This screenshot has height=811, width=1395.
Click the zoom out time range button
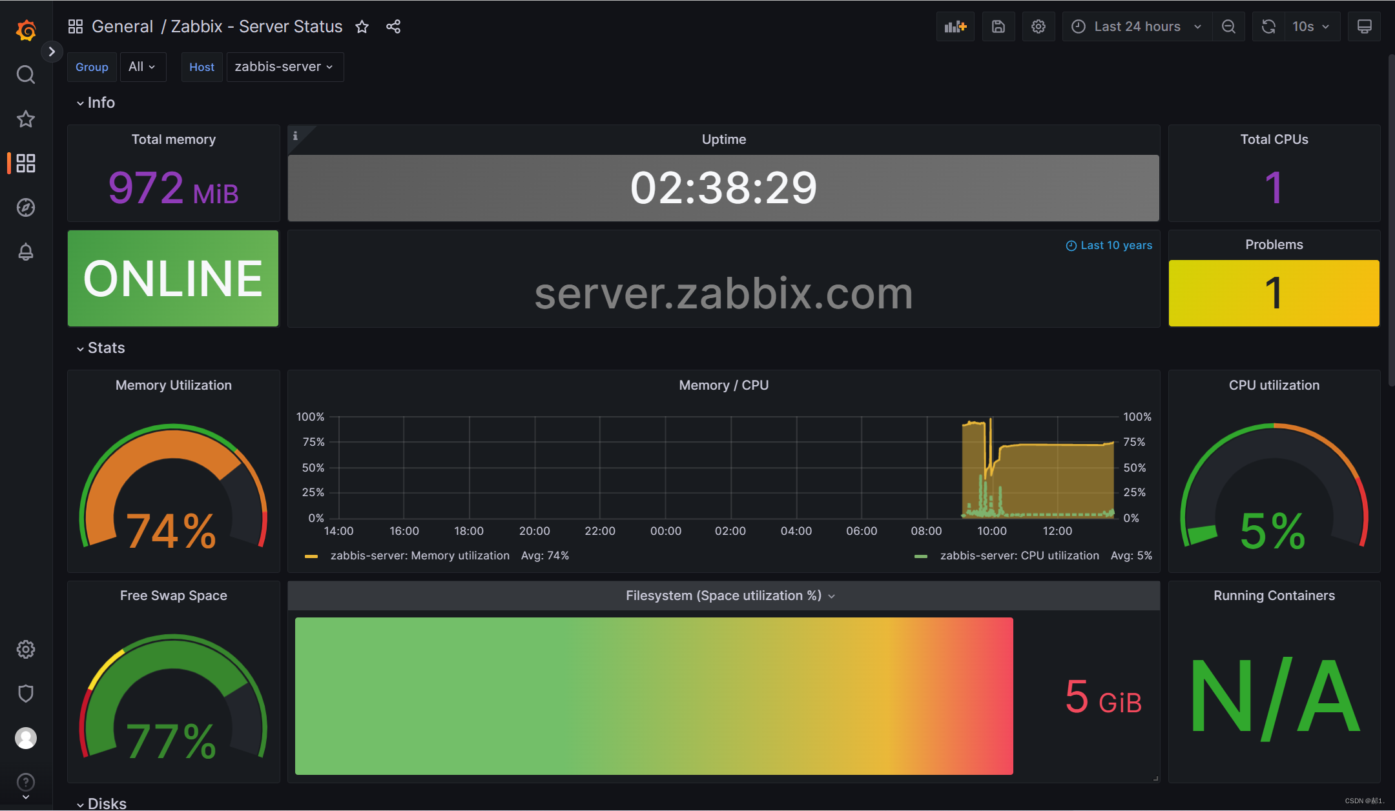point(1228,26)
